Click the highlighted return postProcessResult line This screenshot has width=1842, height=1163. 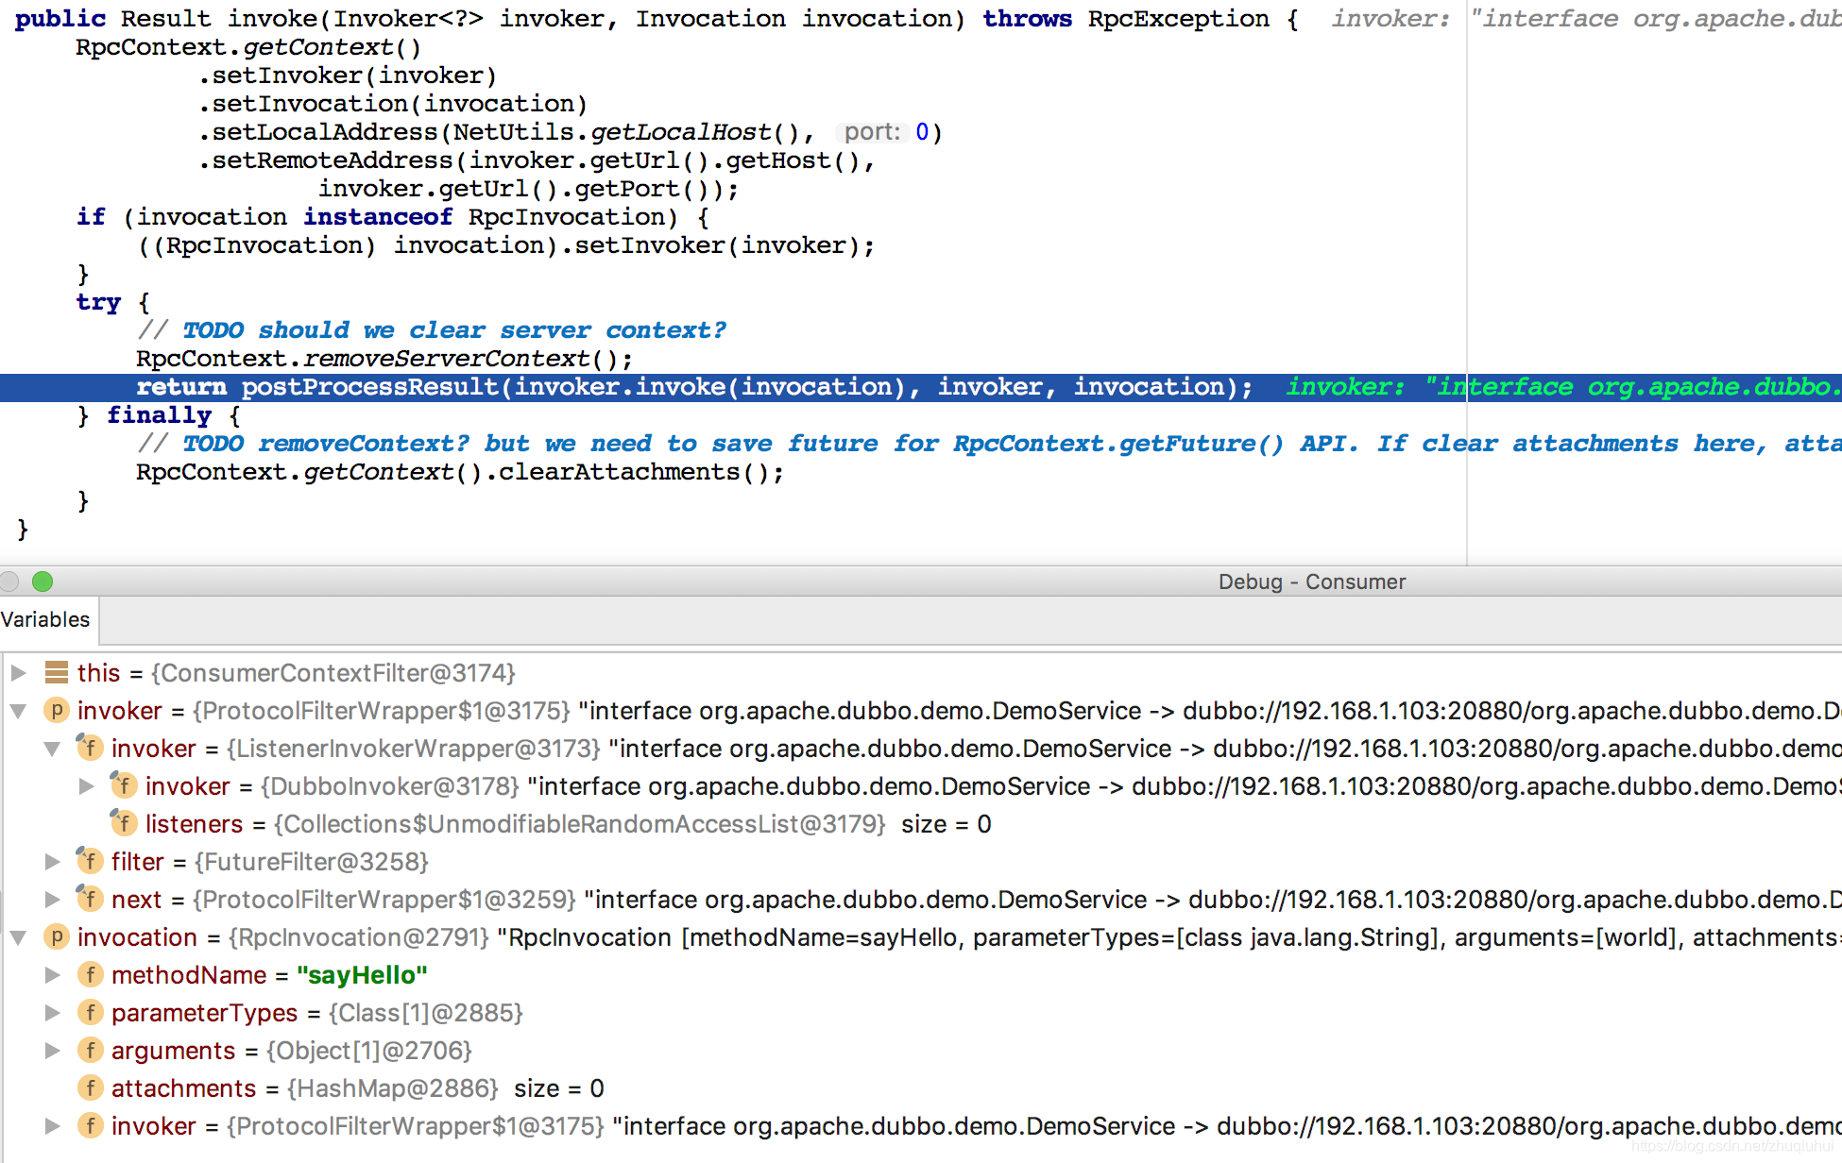tap(694, 387)
